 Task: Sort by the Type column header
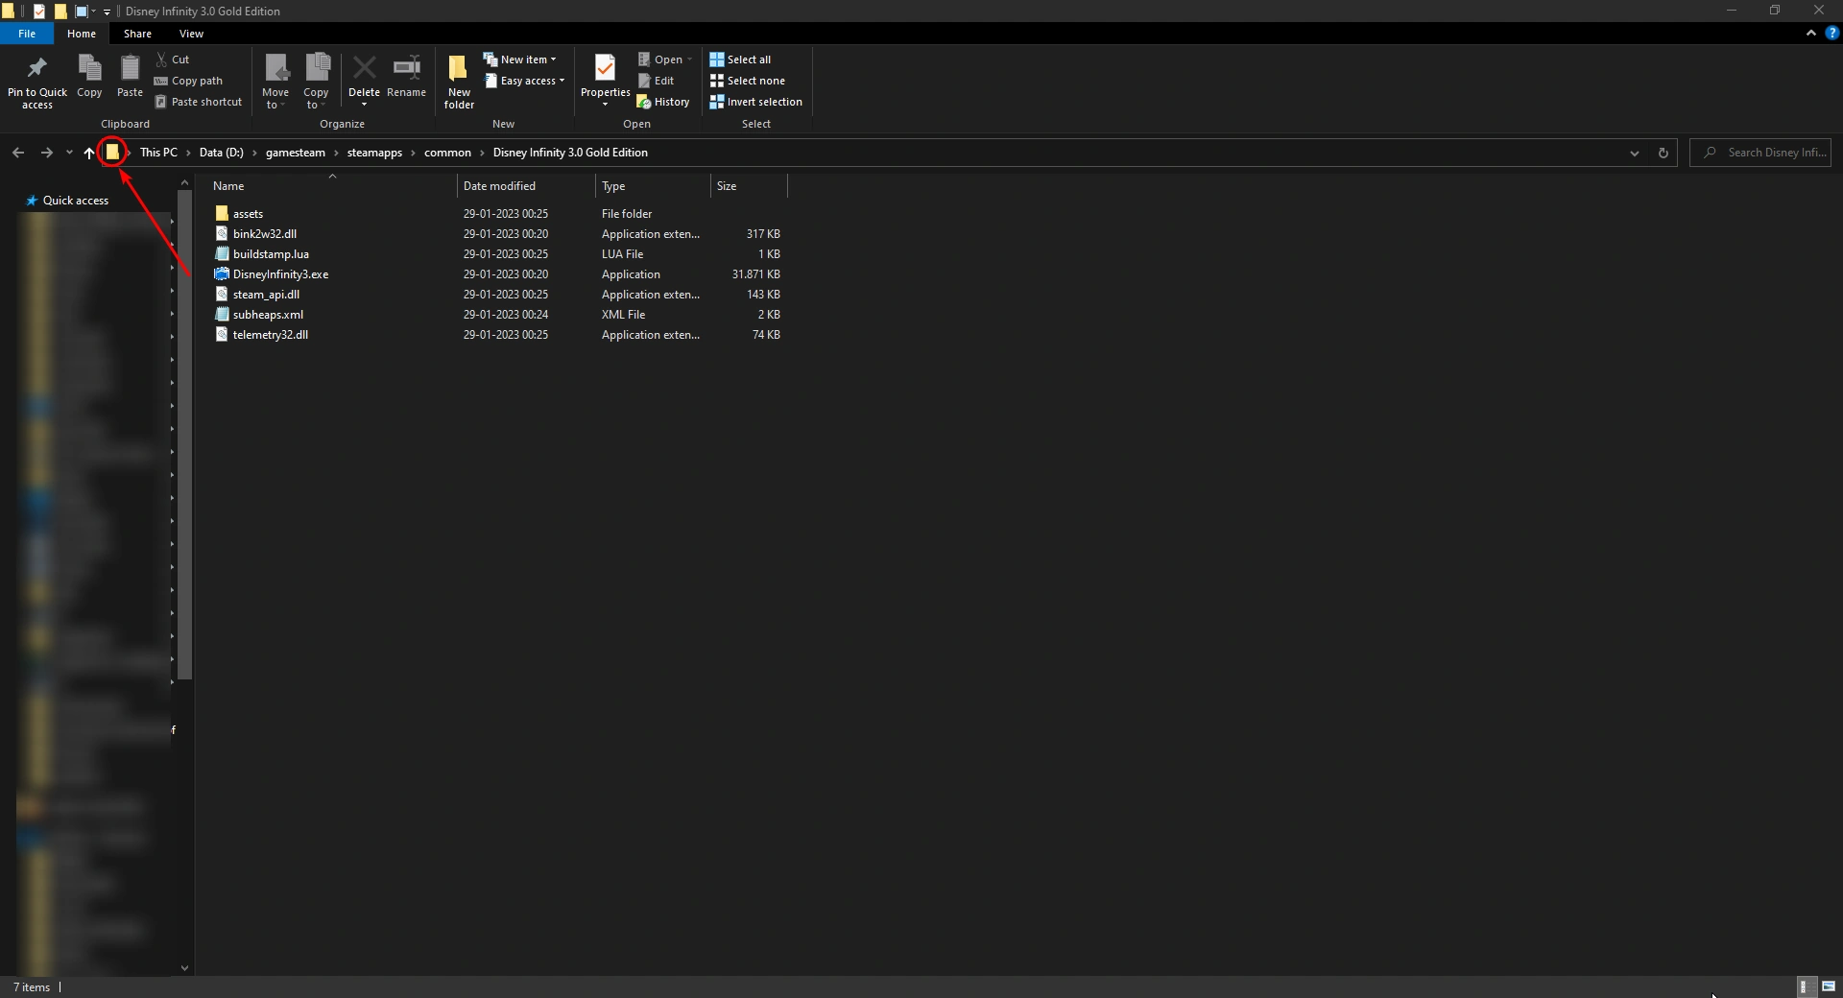click(653, 186)
